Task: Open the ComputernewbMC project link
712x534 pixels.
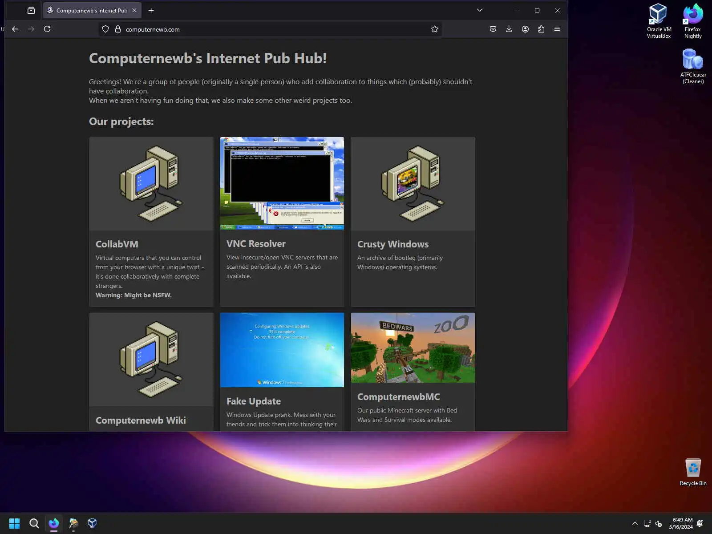Action: pos(399,396)
